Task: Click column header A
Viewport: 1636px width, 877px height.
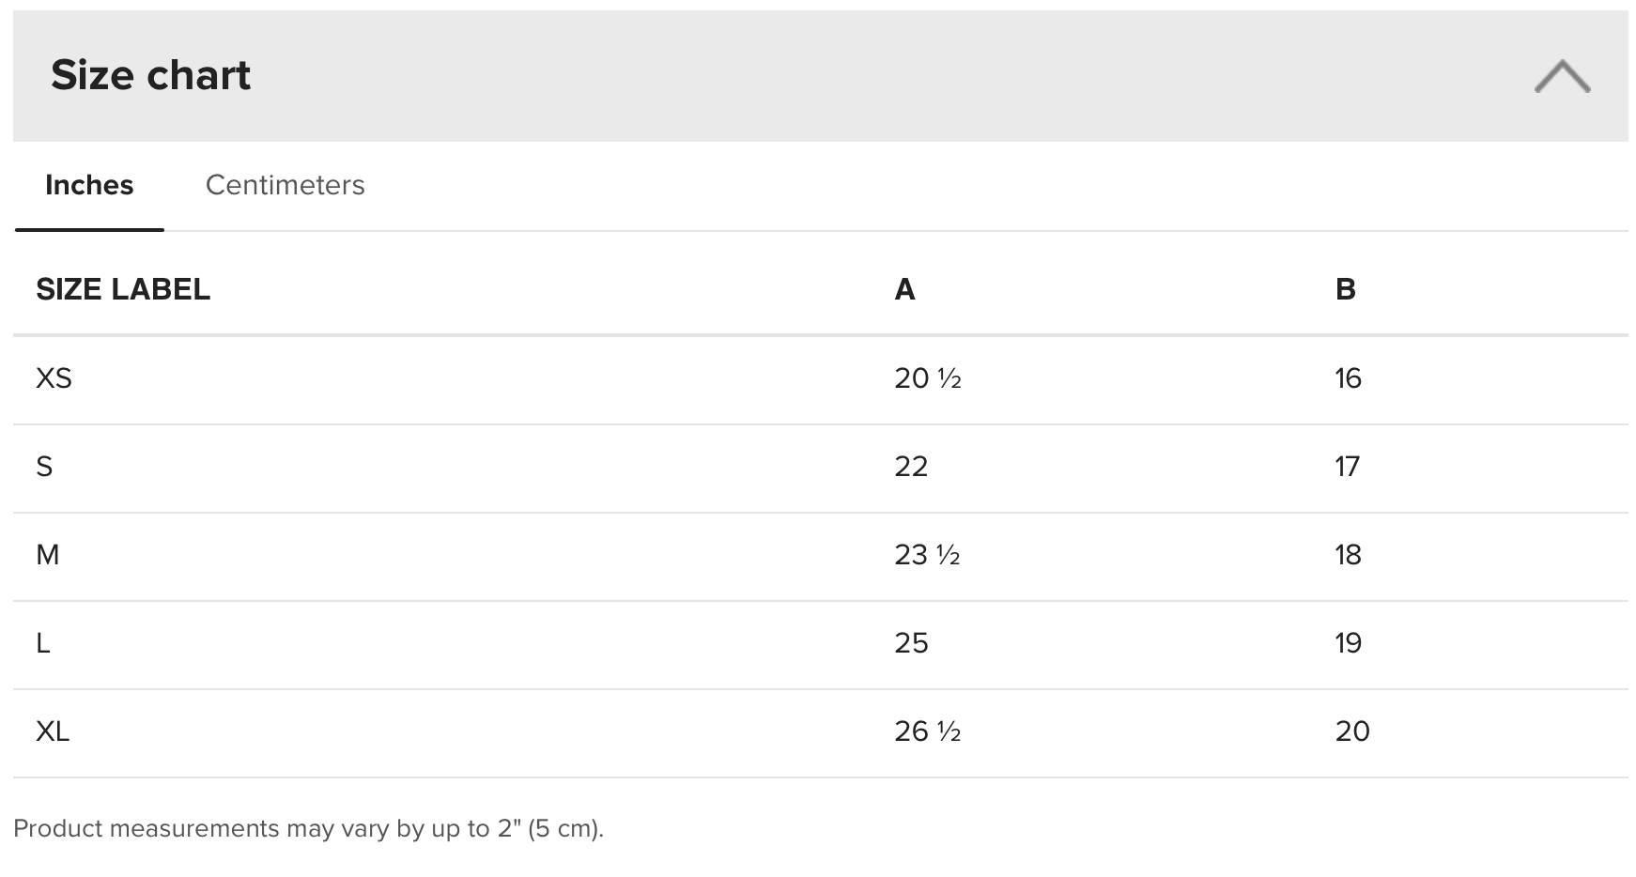Action: (x=904, y=289)
